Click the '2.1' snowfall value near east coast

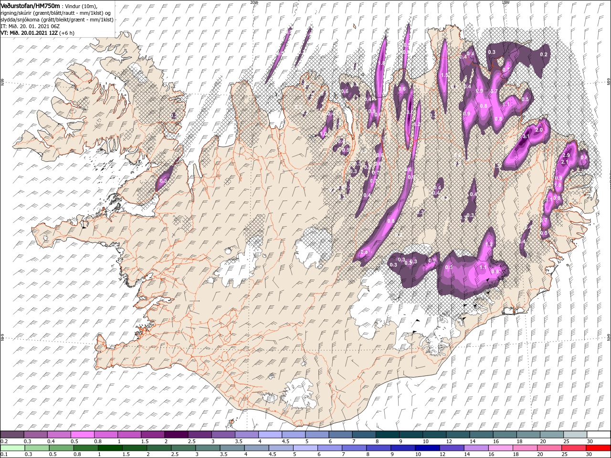(x=564, y=162)
